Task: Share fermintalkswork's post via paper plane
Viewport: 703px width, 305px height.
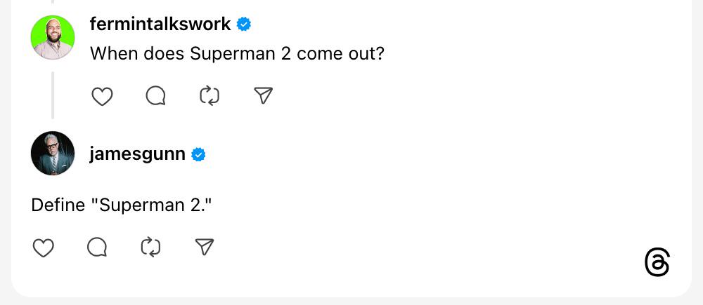Action: 263,95
